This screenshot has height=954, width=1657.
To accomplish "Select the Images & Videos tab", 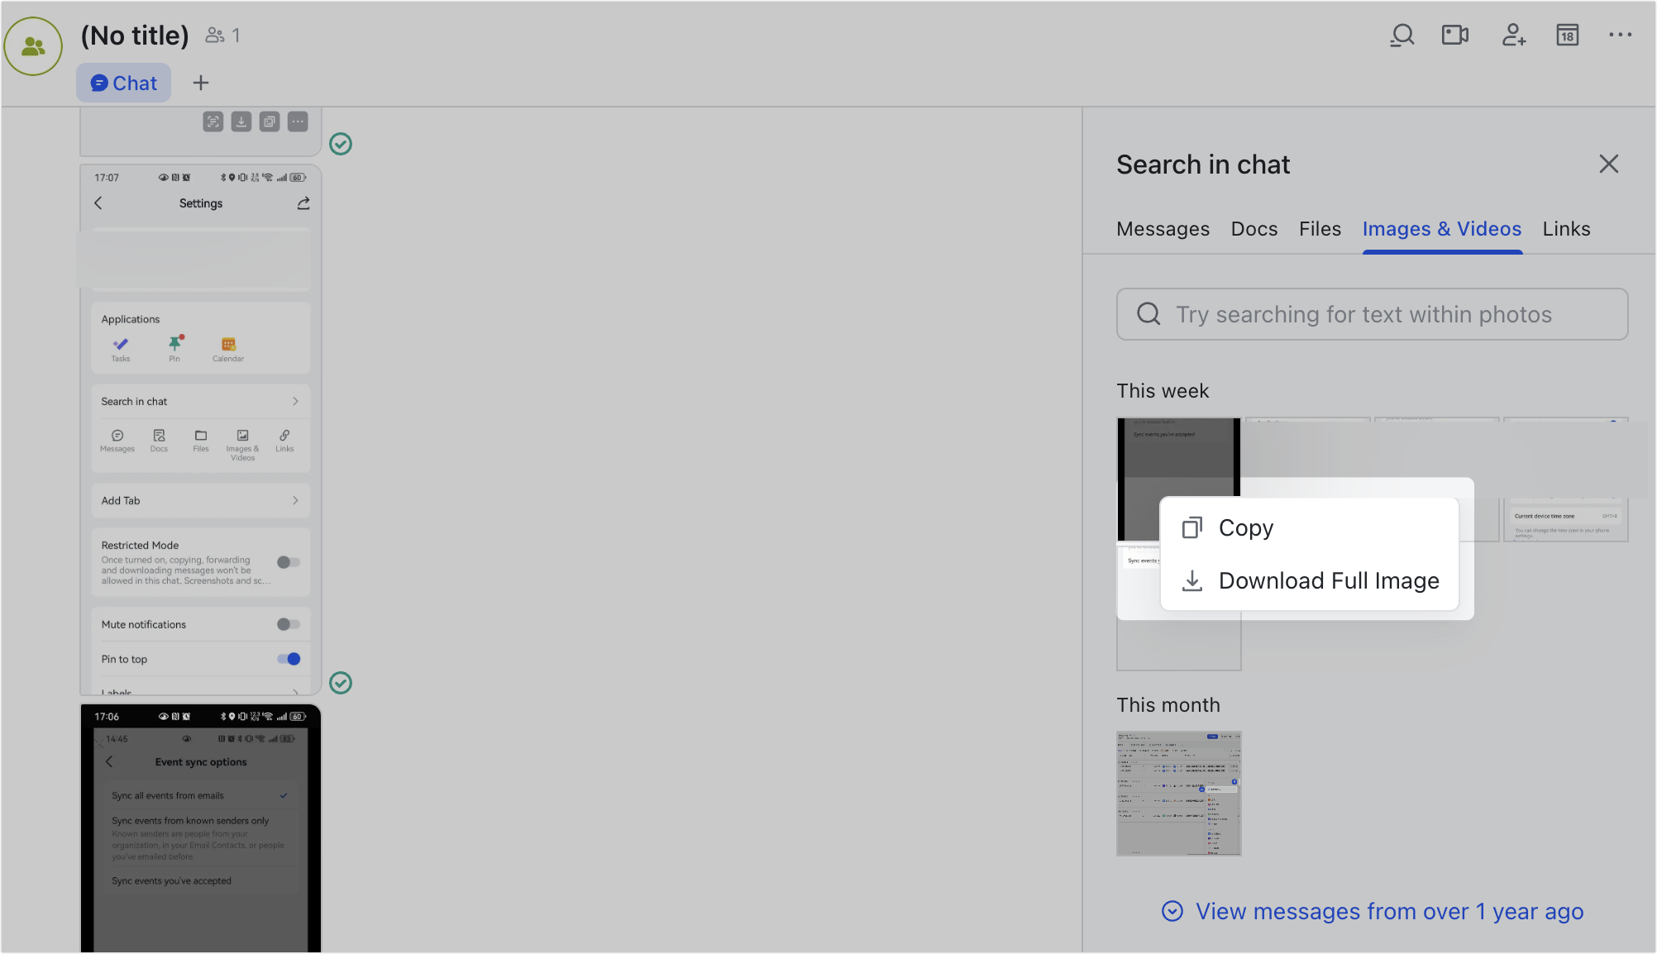I will (1442, 229).
